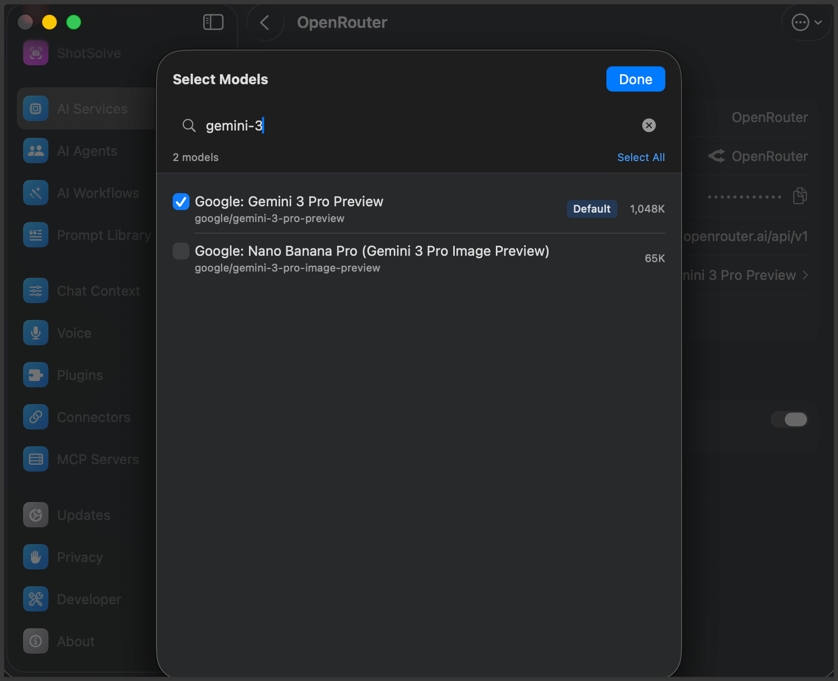Viewport: 838px width, 681px height.
Task: Click the 1,048K context size value
Action: [647, 209]
